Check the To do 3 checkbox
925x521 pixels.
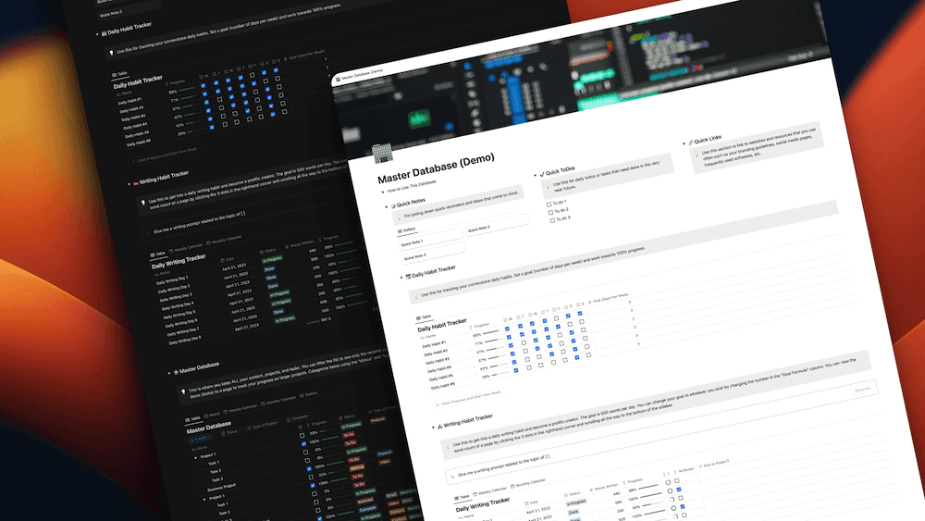[552, 220]
